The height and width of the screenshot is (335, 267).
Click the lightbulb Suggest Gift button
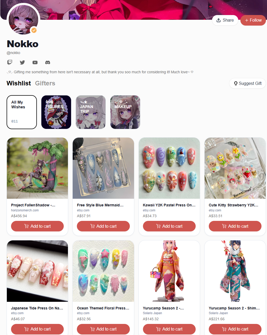248,83
